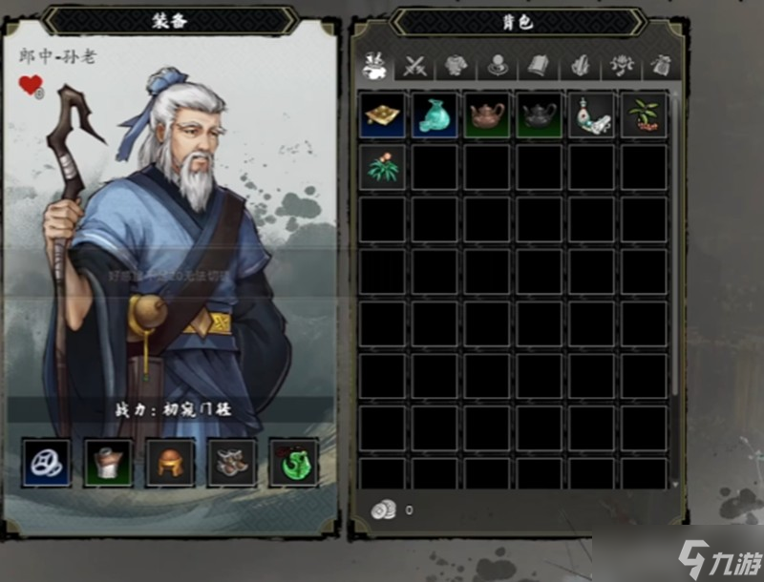The height and width of the screenshot is (582, 764).
Task: Open the all-items backpack tab
Action: [374, 66]
